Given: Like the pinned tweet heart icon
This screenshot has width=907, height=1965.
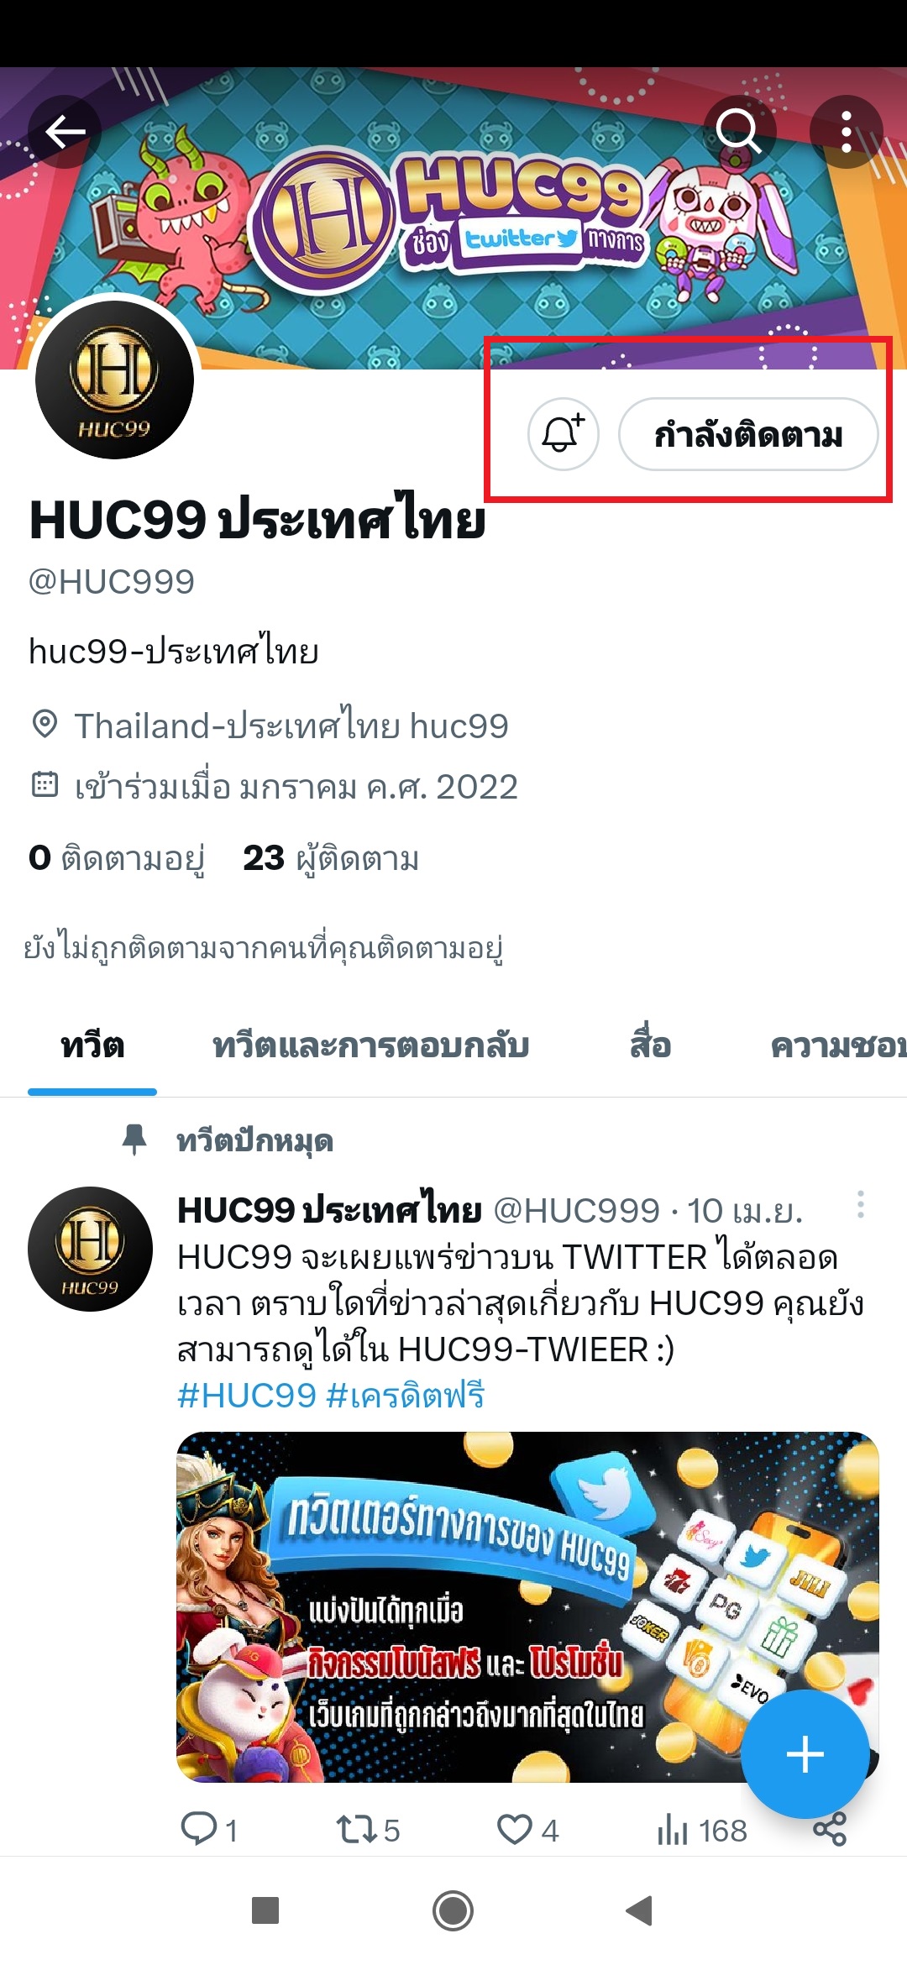Looking at the screenshot, I should 527,1830.
